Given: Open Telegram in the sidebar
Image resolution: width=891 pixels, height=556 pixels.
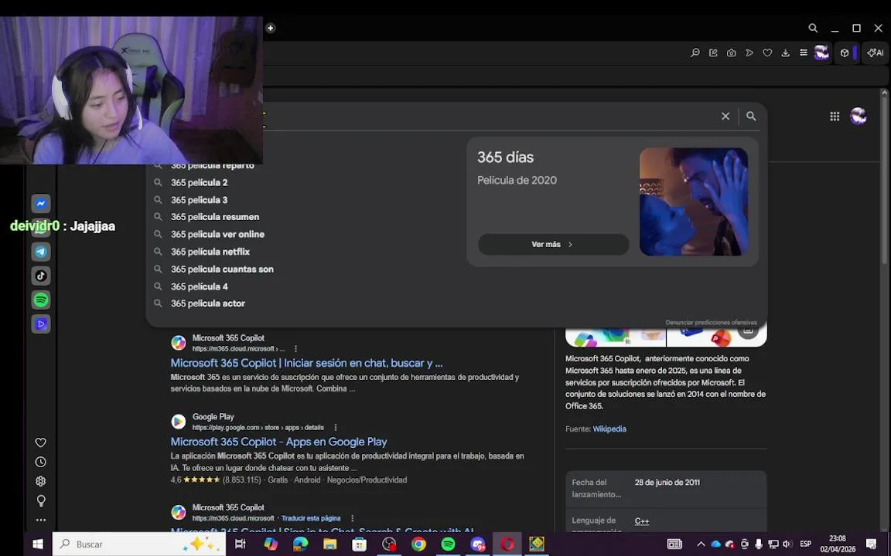Looking at the screenshot, I should (x=41, y=251).
